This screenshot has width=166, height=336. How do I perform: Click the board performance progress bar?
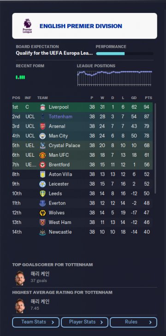[125, 53]
